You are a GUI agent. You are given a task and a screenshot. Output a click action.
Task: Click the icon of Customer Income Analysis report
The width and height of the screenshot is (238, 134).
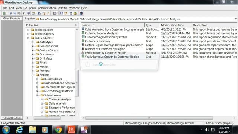coord(83,33)
